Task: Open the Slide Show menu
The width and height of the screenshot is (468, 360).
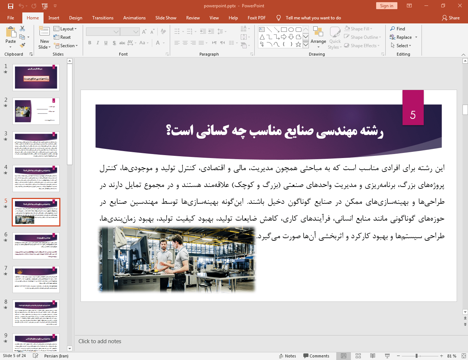Action: [166, 18]
